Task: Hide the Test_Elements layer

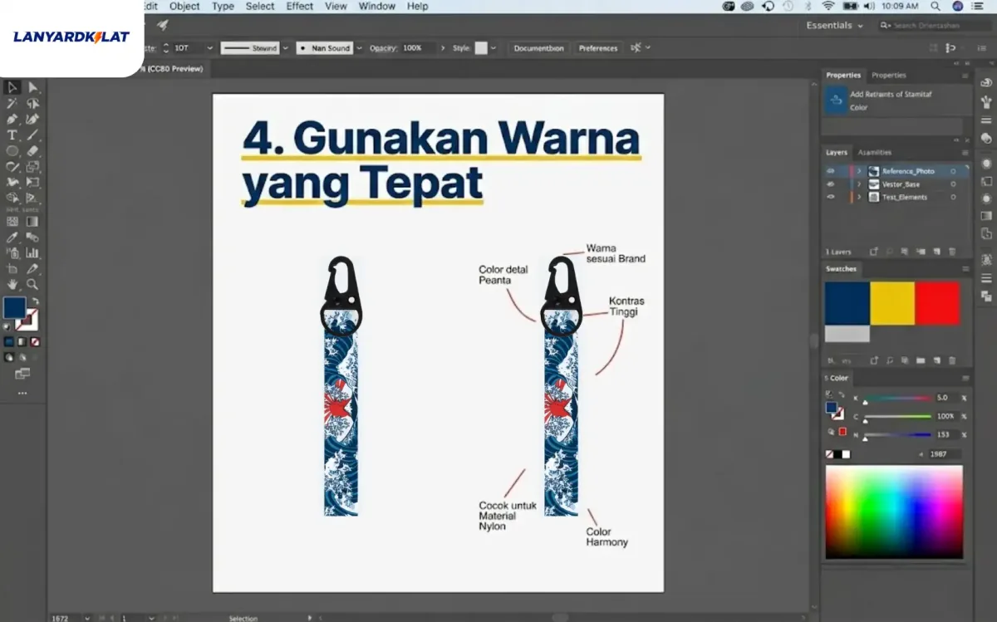Action: click(x=831, y=198)
